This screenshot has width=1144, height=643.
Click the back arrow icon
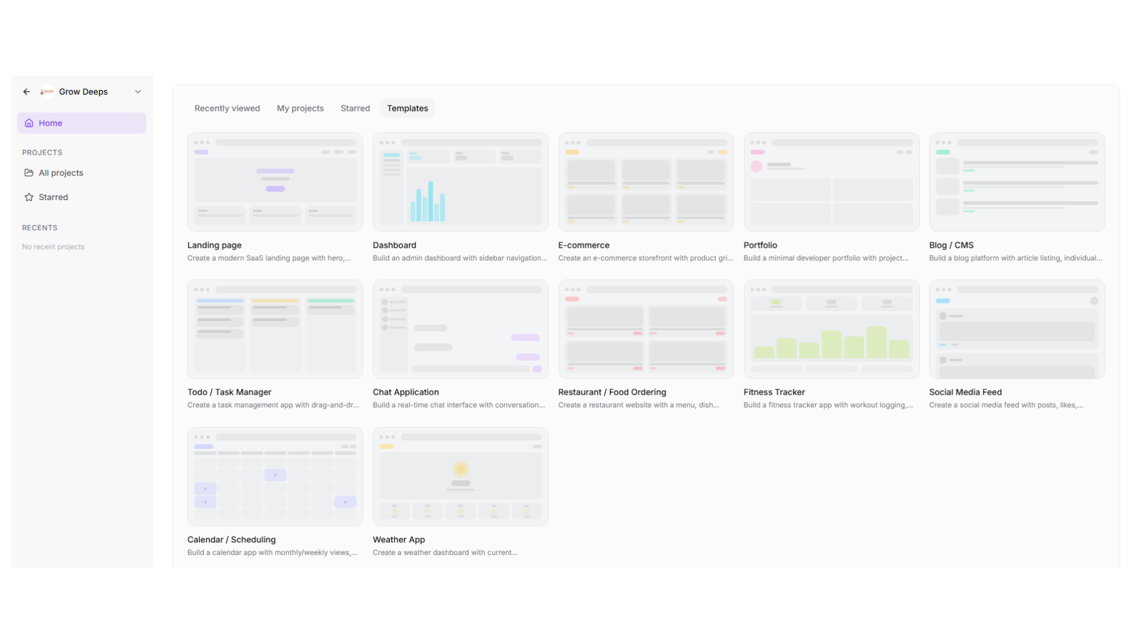27,92
